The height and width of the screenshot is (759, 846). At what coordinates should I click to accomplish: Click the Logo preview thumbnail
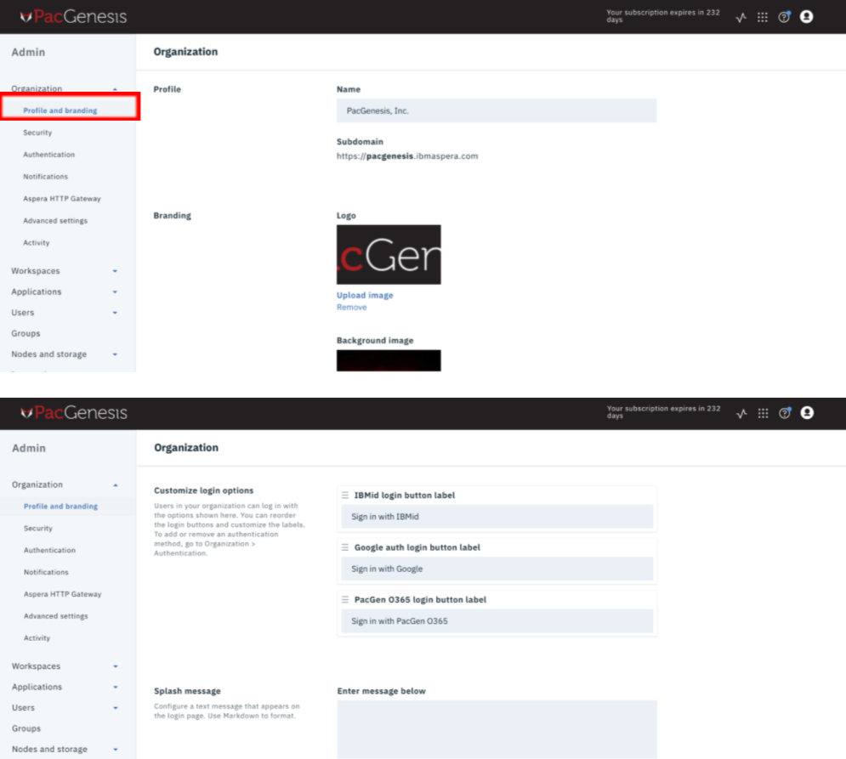point(389,255)
